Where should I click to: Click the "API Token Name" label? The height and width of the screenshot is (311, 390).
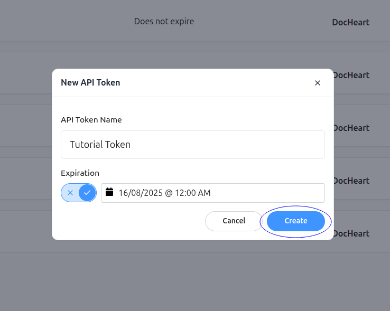pyautogui.click(x=91, y=120)
